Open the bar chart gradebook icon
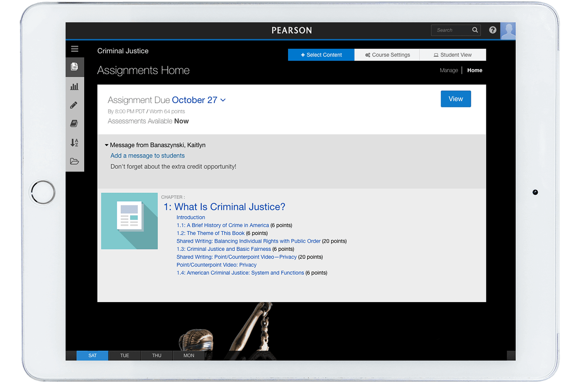Screen dimensions: 576x383 75,87
